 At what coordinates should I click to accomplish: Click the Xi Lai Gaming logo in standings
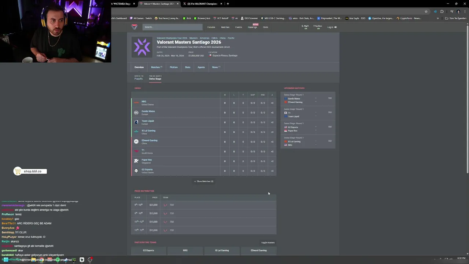[136, 132]
